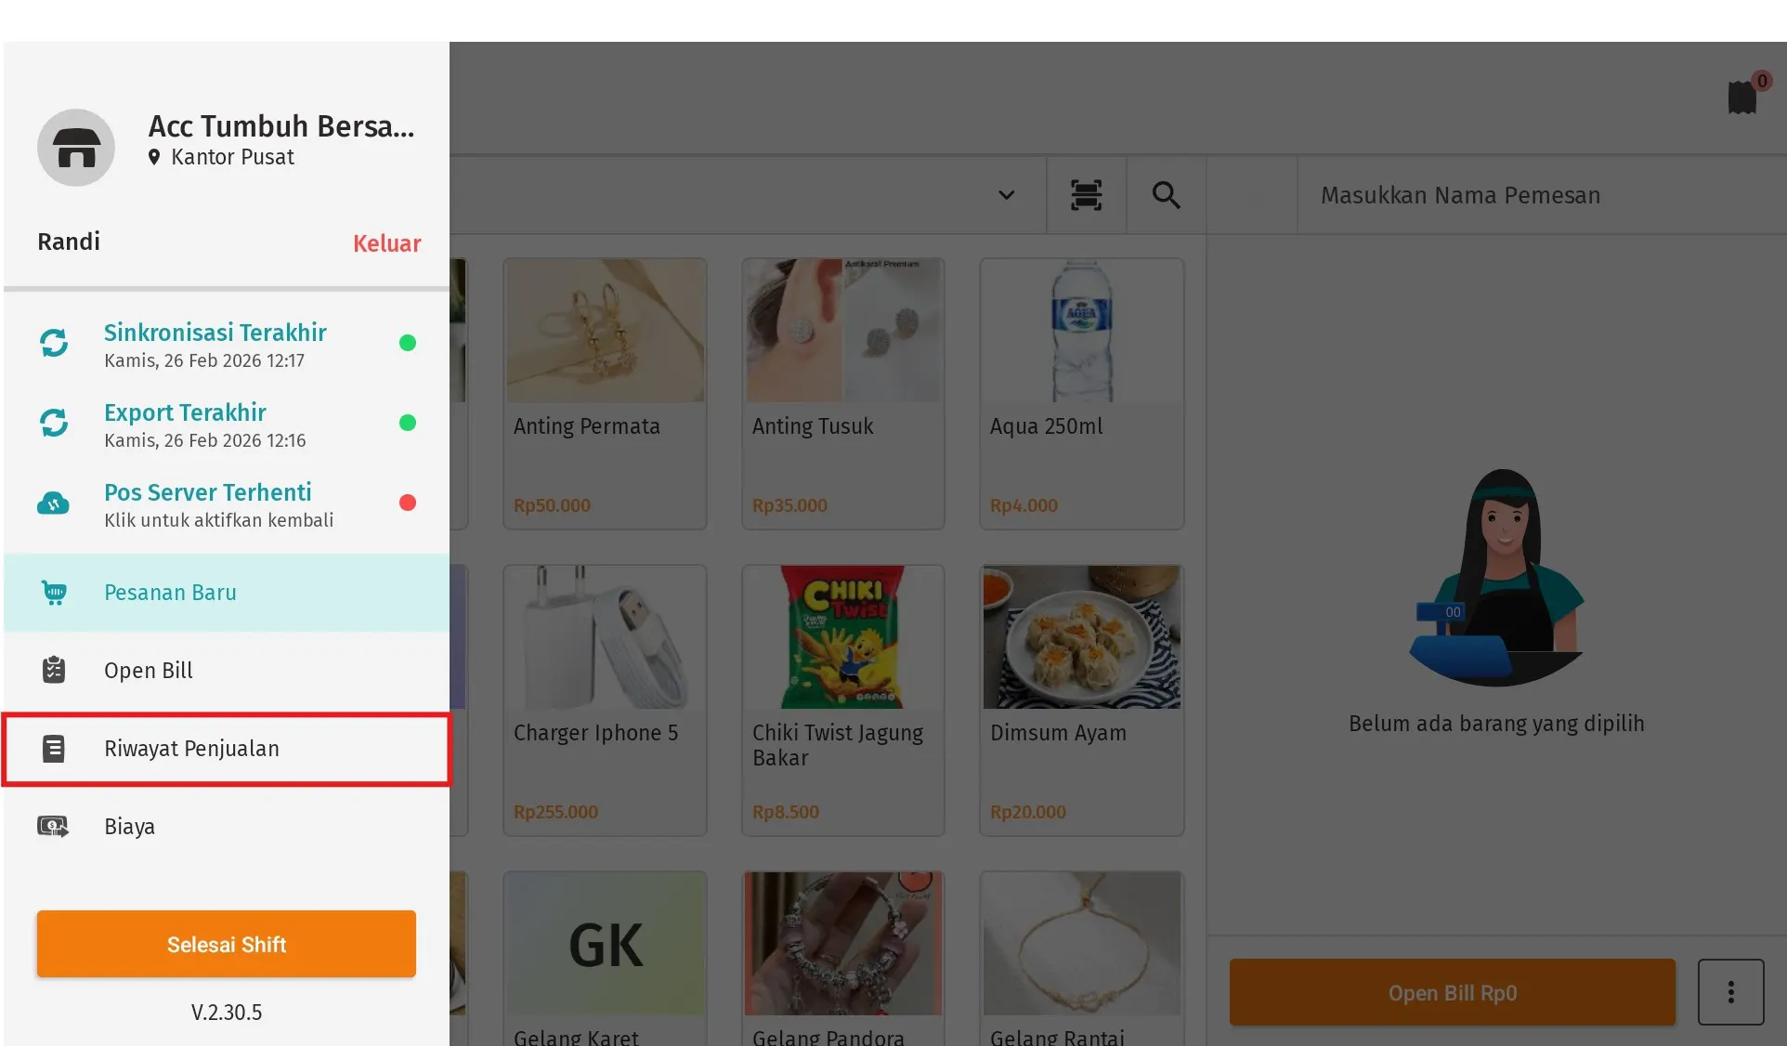Click the Export Terakhir refresh icon

coord(54,423)
